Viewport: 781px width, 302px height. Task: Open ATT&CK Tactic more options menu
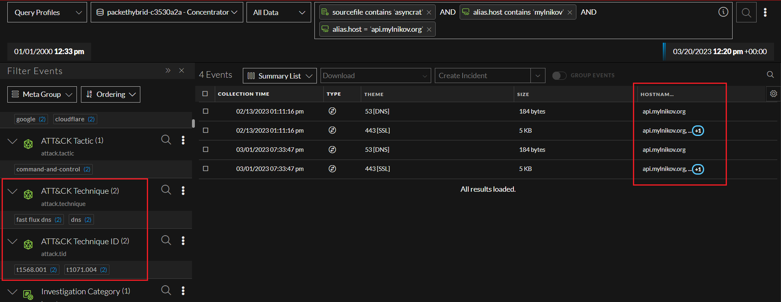point(183,140)
